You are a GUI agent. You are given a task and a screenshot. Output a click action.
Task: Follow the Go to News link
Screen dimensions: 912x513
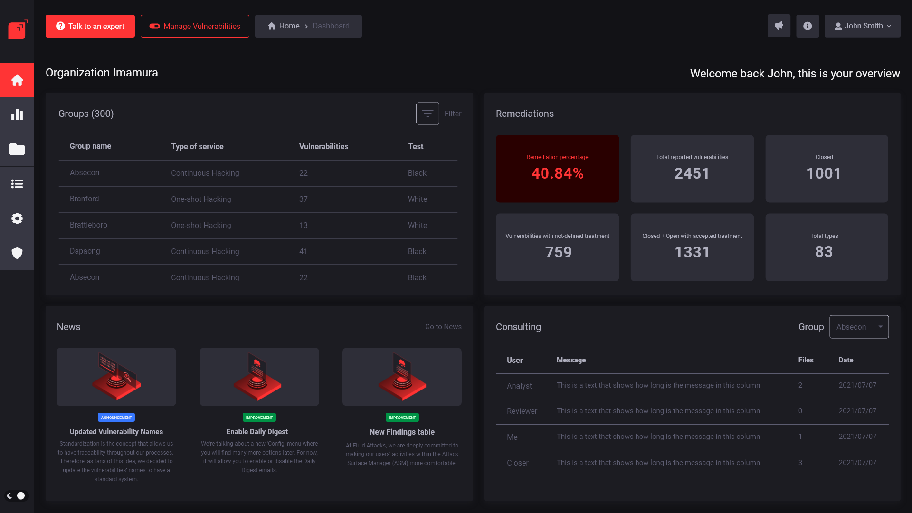coord(443,327)
